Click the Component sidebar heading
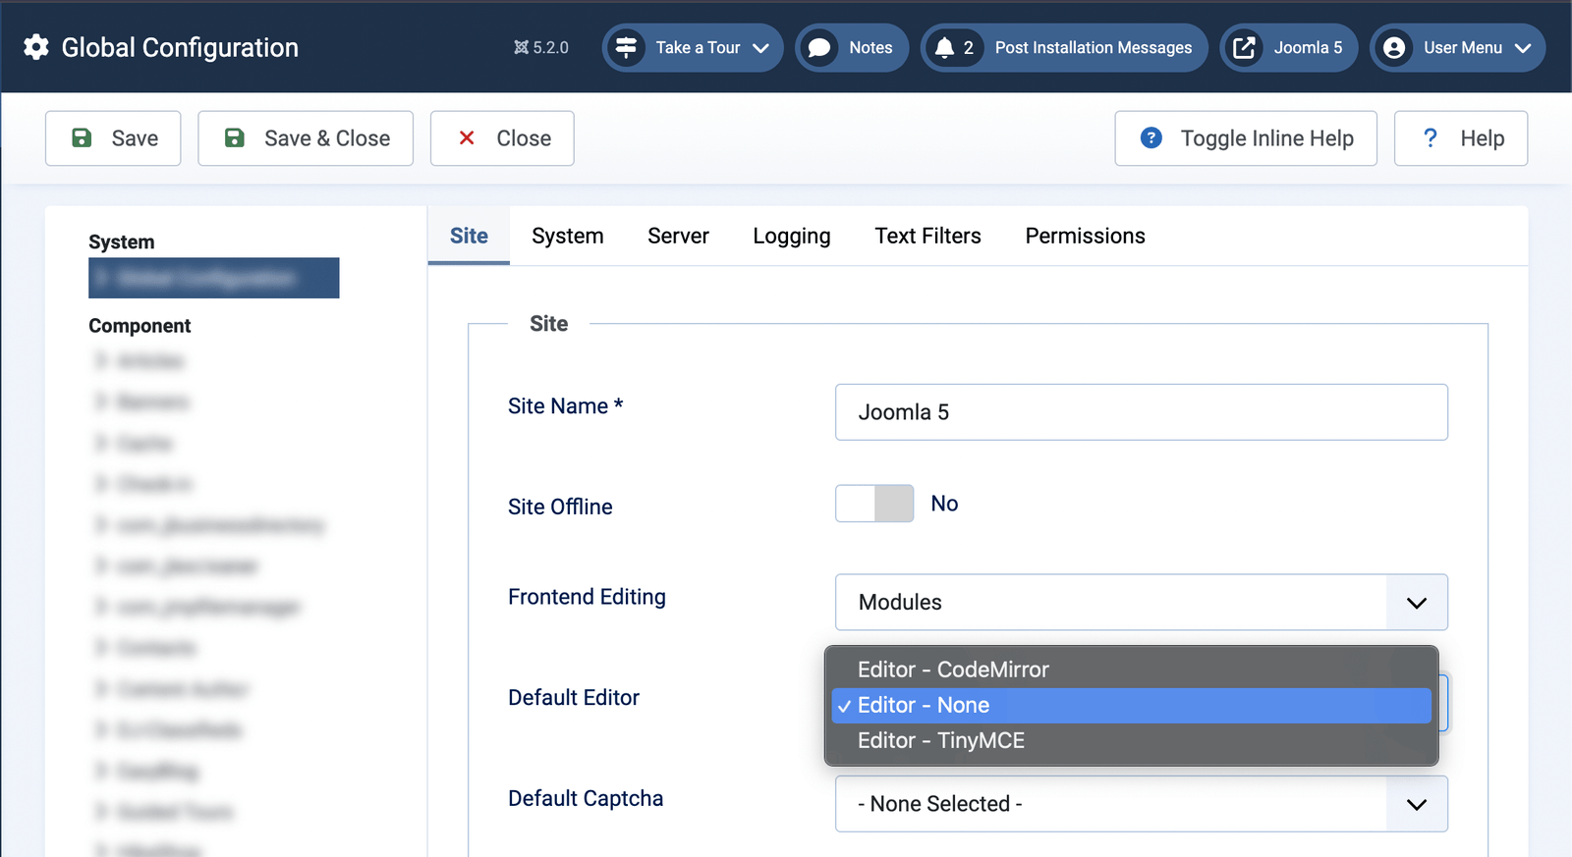The height and width of the screenshot is (857, 1572). point(140,326)
